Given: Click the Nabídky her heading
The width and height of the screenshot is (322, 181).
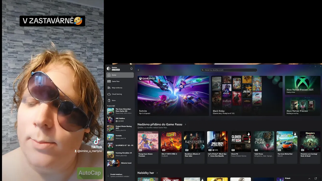Looking at the screenshot, I should (x=146, y=173).
